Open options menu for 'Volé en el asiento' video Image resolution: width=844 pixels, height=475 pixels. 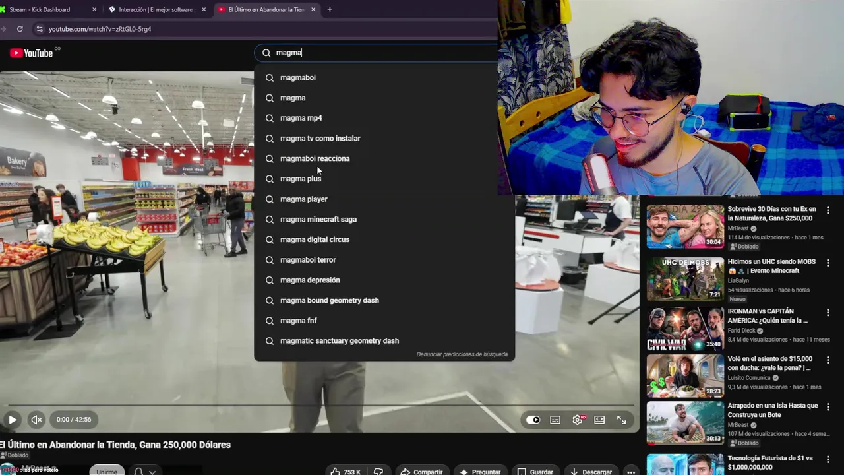(828, 360)
